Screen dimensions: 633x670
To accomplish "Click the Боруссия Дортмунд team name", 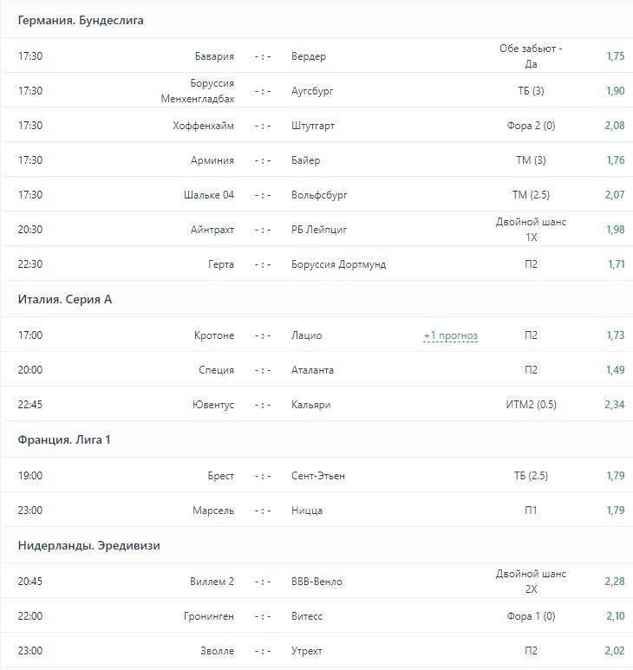I will [339, 264].
